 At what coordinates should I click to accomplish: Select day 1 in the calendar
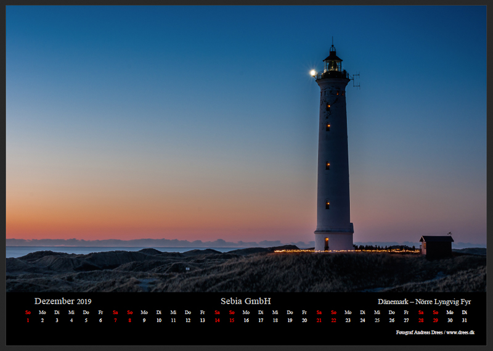tap(28, 320)
